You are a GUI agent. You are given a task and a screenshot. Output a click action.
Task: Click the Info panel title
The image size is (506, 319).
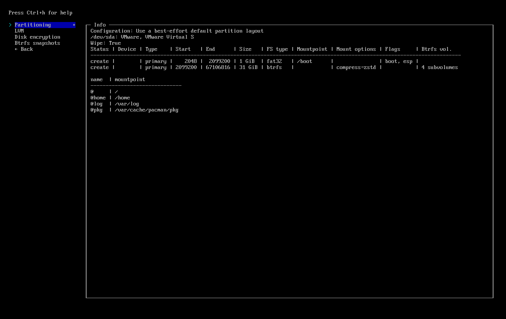coord(100,25)
